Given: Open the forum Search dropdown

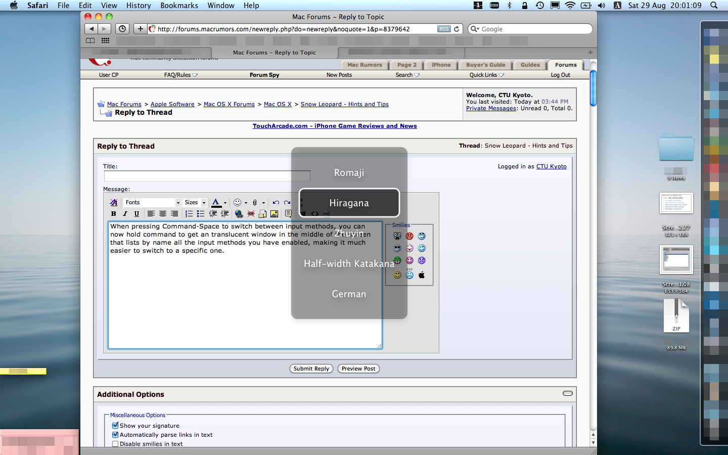Looking at the screenshot, I should pos(407,75).
